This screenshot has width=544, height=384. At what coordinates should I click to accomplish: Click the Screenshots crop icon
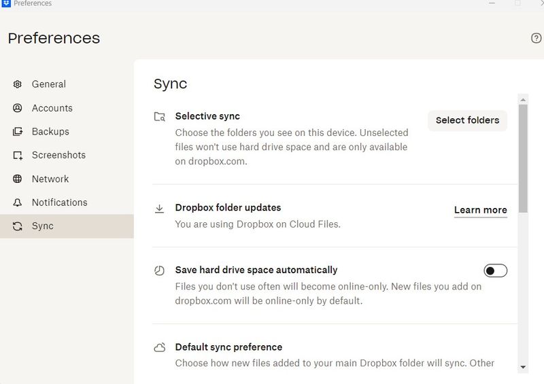(18, 156)
